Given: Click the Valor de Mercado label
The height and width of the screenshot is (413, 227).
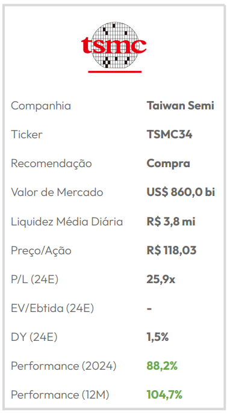Looking at the screenshot, I should (57, 192).
